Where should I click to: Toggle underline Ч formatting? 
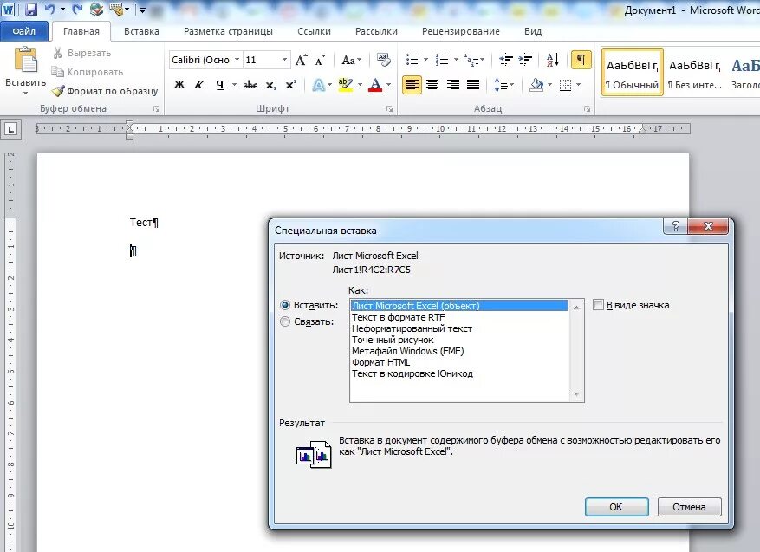point(220,85)
